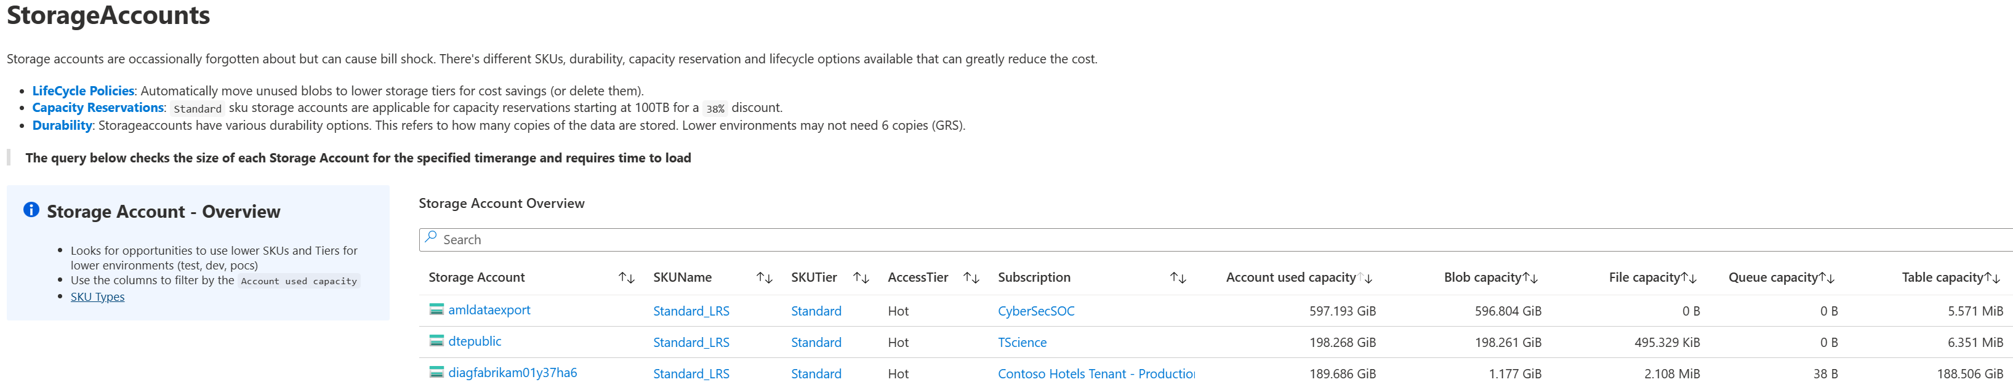Click Standard_LRS in the diagfabrikam01y37ha6 row
The width and height of the screenshot is (2013, 390).
click(691, 373)
